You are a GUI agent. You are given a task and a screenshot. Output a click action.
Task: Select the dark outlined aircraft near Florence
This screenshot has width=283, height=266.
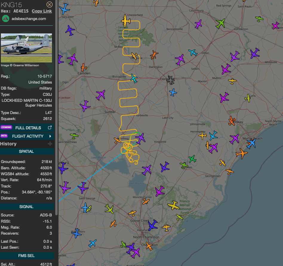[x=170, y=80]
